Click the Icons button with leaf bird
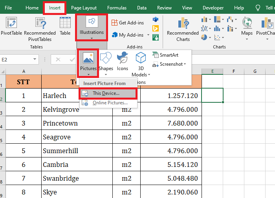The height and width of the screenshot is (198, 275). [x=123, y=60]
